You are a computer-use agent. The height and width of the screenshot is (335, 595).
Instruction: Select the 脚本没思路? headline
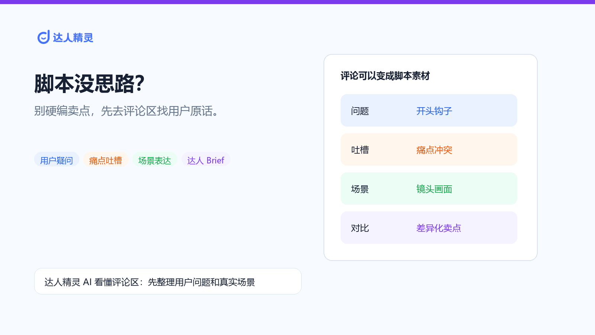pos(89,83)
